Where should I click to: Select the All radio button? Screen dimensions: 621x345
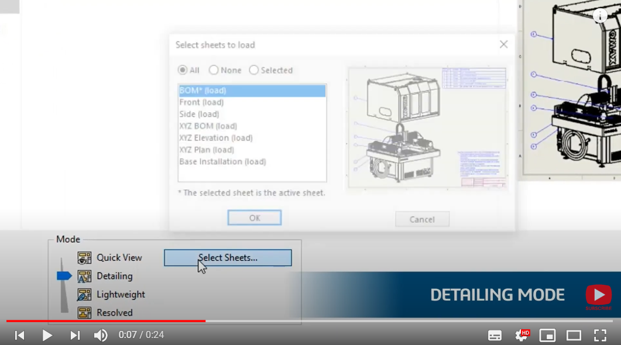[183, 70]
